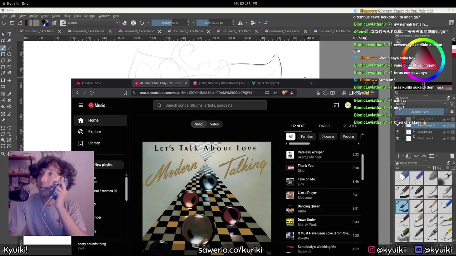Open layer filter funnel dropdown
Screen dimensions: 456x256
click(452, 104)
